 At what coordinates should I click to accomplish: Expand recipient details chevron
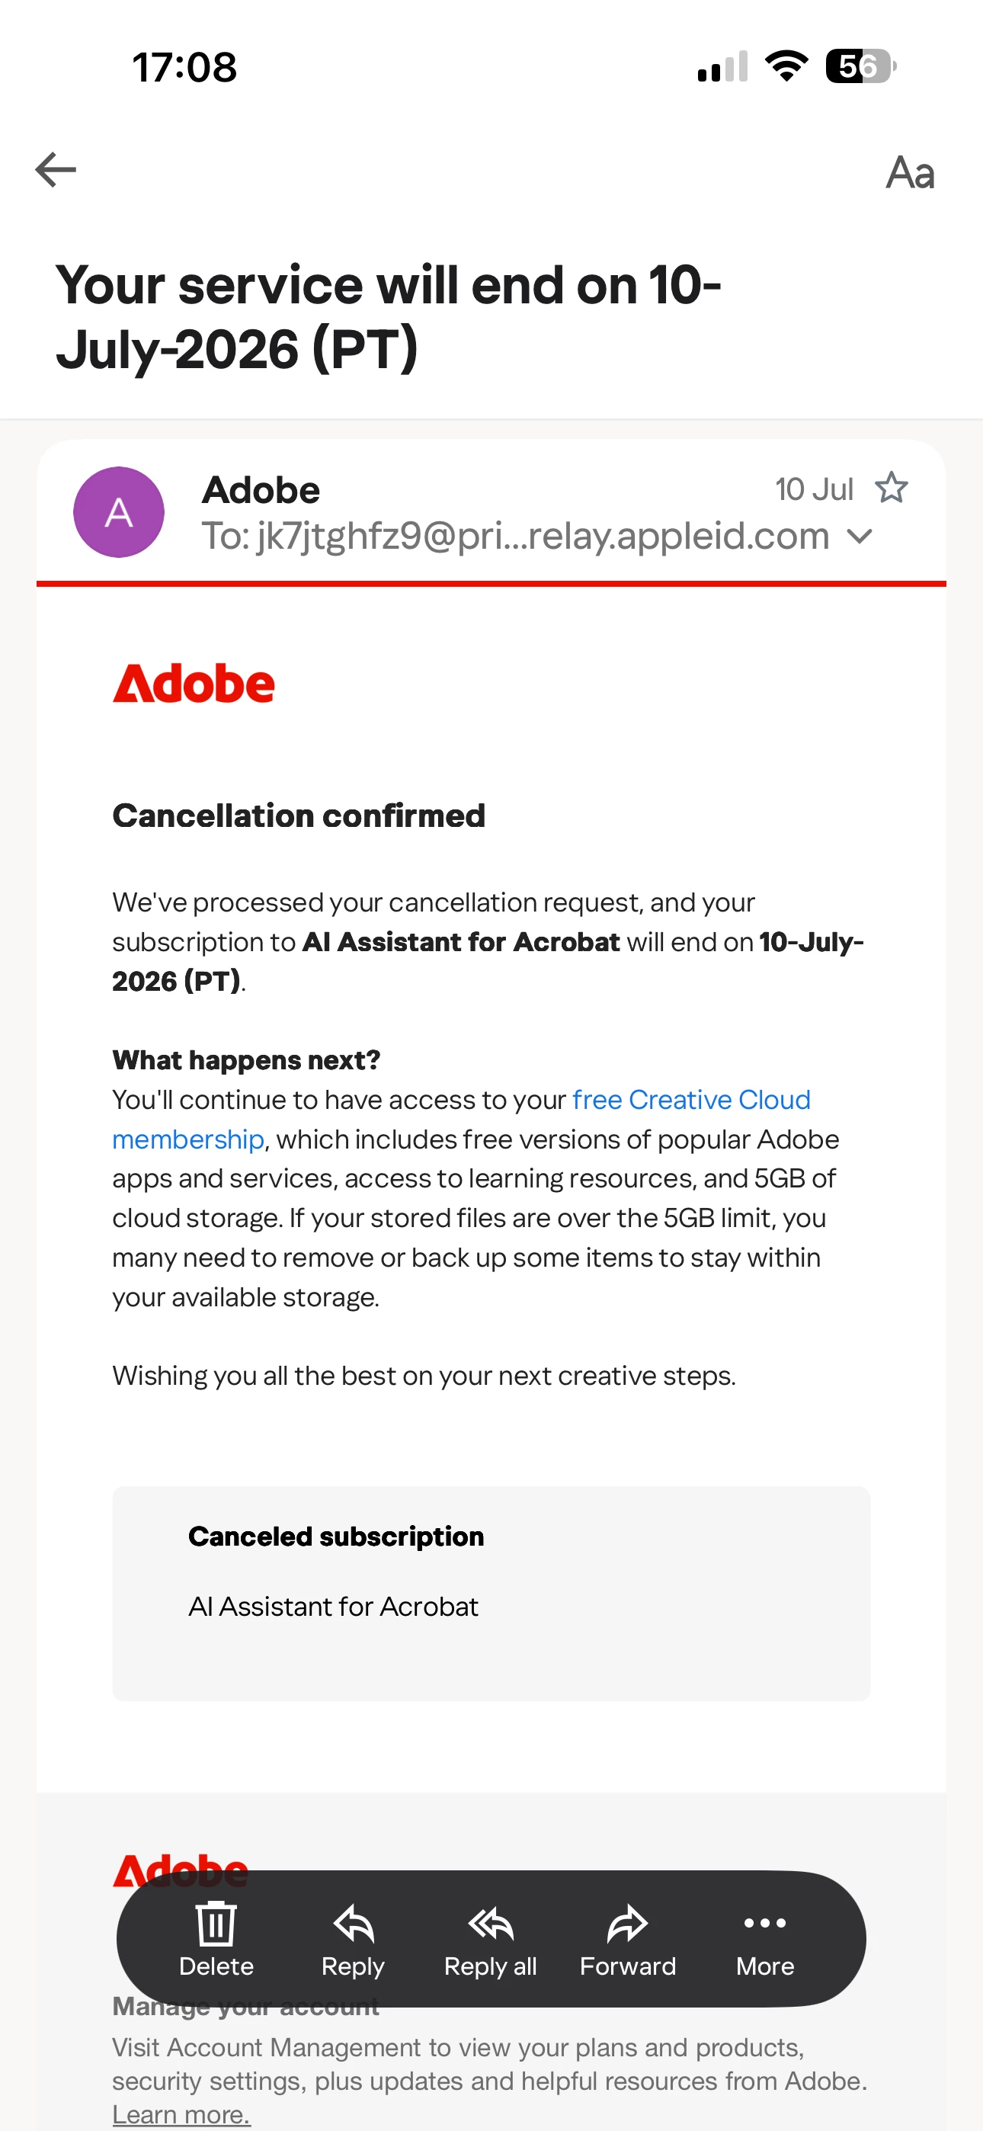(860, 537)
